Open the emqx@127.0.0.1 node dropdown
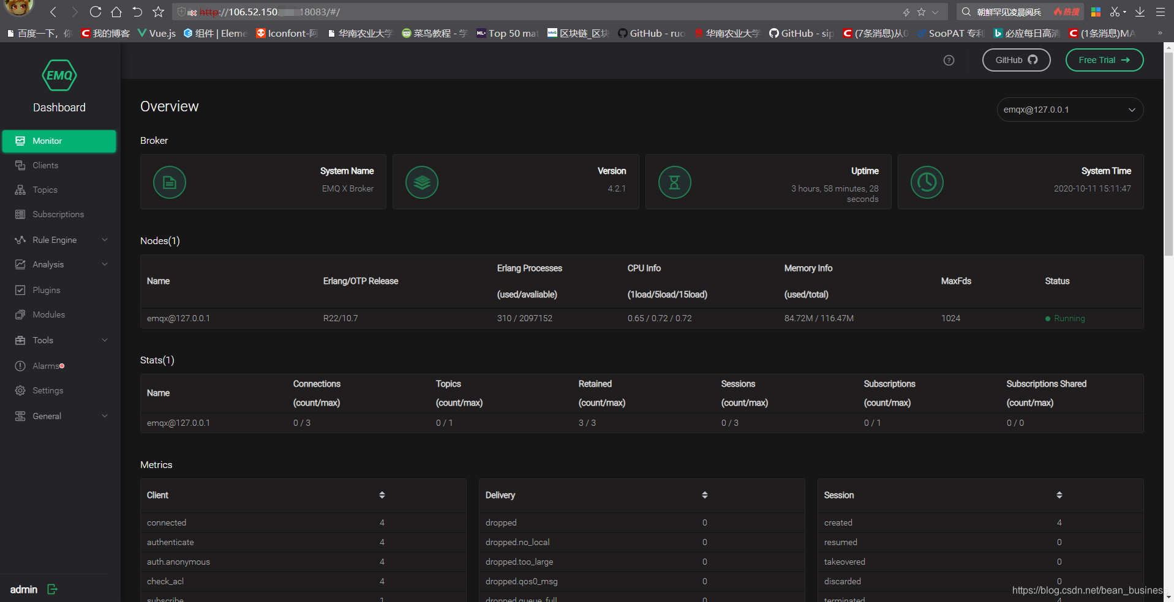The width and height of the screenshot is (1174, 602). click(x=1070, y=110)
